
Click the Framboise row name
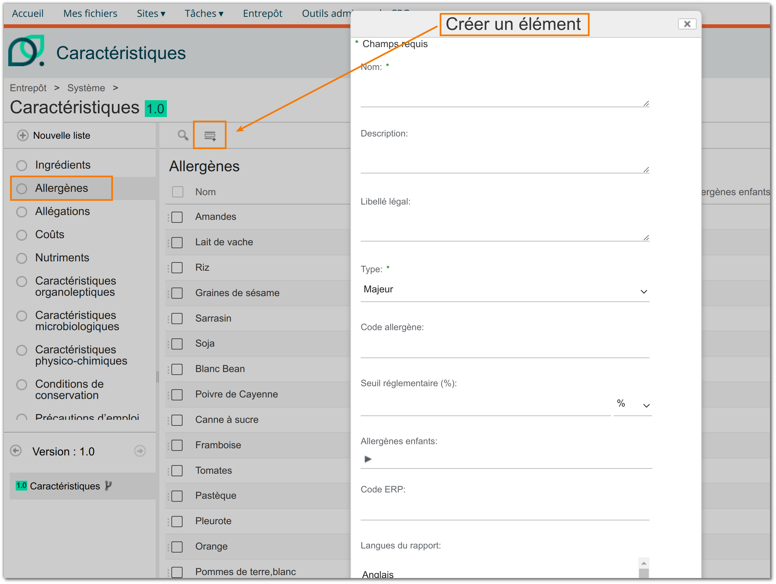218,445
